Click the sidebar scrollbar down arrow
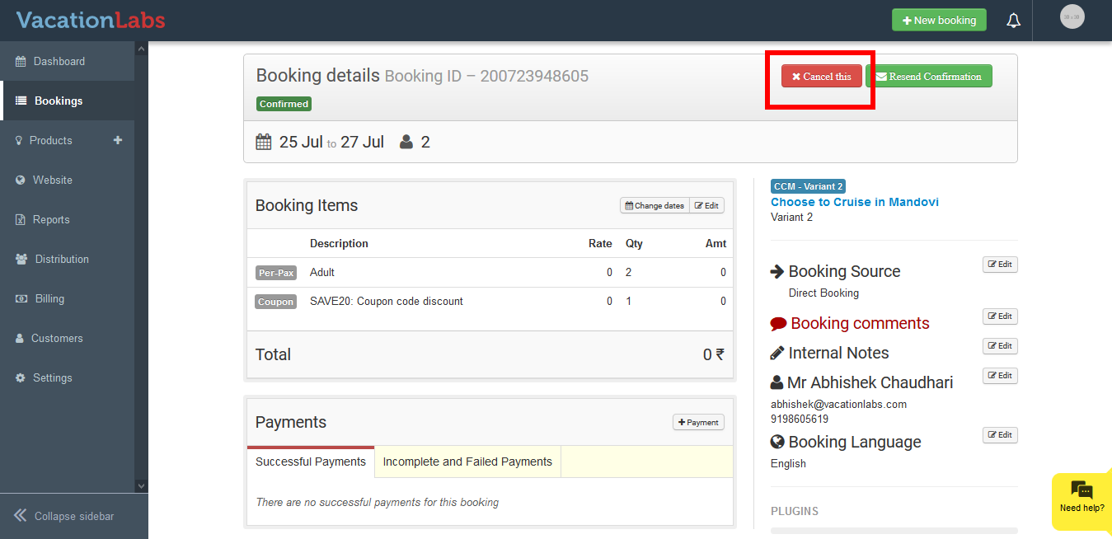Screen dimensions: 1112x539 141,486
